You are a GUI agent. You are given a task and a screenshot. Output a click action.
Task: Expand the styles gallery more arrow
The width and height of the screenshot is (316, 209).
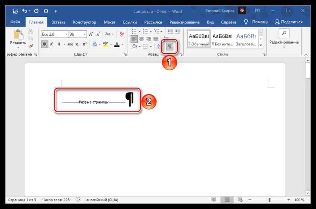click(261, 45)
